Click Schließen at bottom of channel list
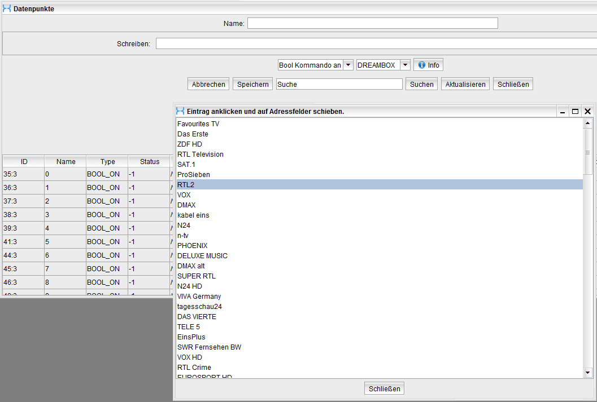 385,388
